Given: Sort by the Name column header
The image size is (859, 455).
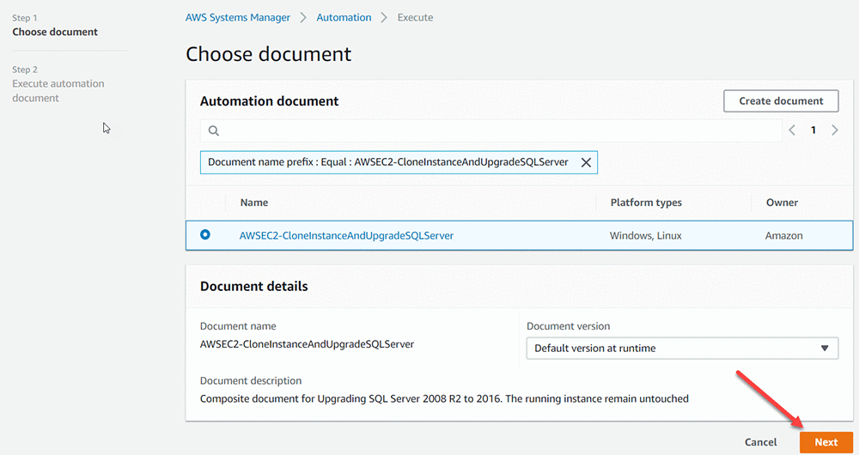Looking at the screenshot, I should tap(254, 203).
